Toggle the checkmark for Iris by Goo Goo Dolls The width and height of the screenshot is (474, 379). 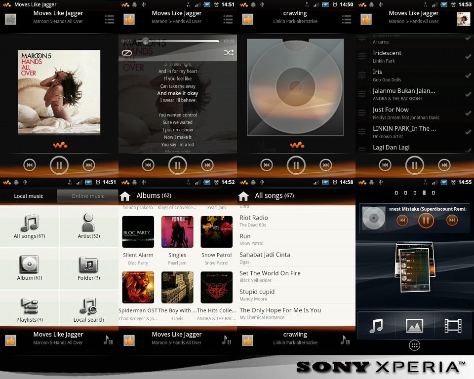coord(468,75)
